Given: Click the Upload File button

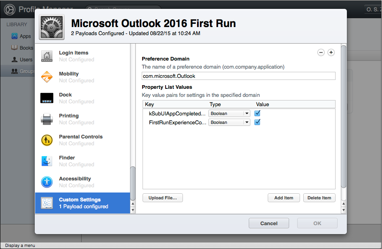Looking at the screenshot, I should point(163,198).
